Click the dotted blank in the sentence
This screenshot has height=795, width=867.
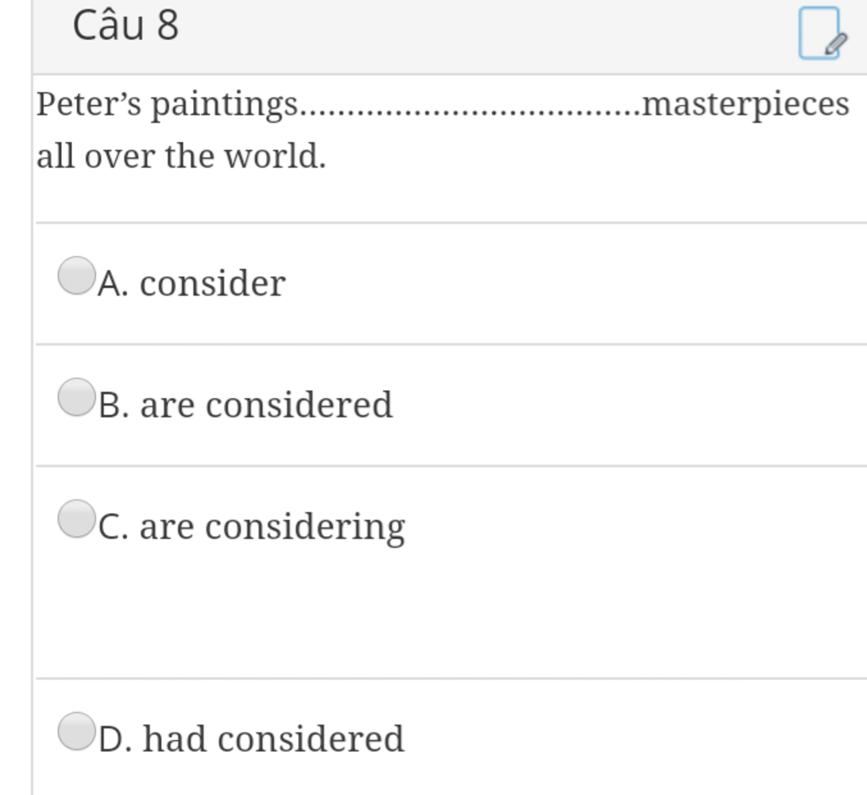[470, 111]
